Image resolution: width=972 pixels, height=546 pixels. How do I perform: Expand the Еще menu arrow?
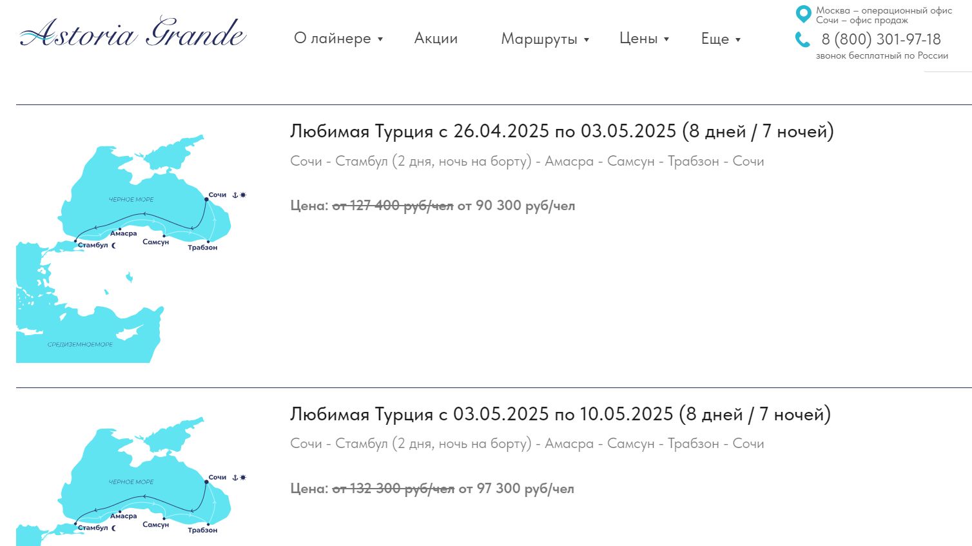[738, 40]
